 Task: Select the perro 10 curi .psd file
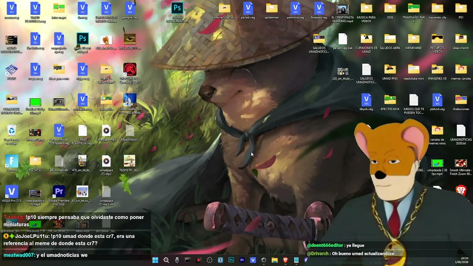82,43
